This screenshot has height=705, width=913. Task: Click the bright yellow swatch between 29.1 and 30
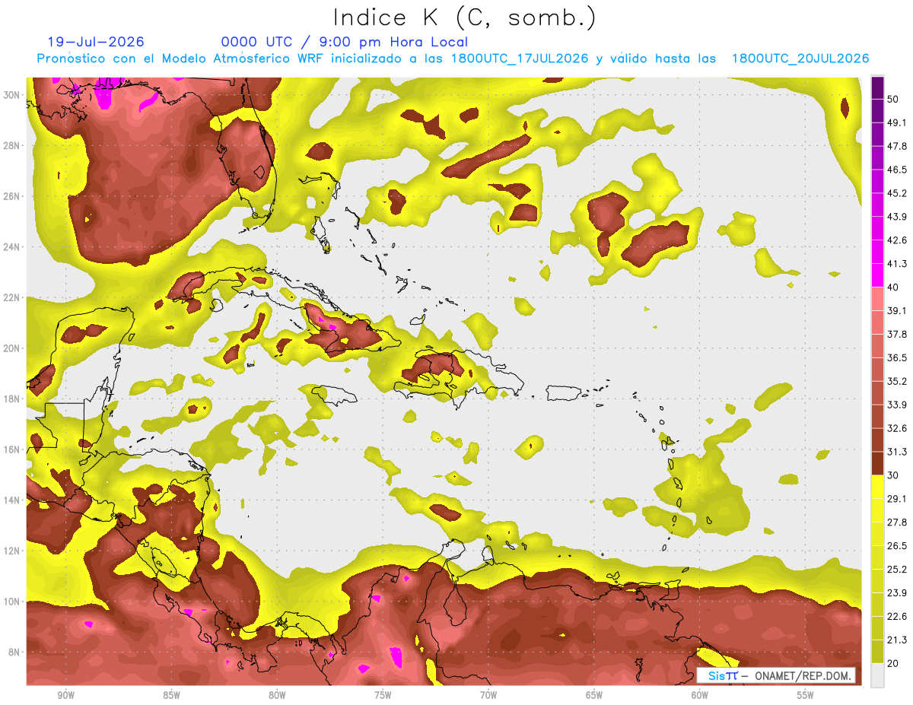877,487
